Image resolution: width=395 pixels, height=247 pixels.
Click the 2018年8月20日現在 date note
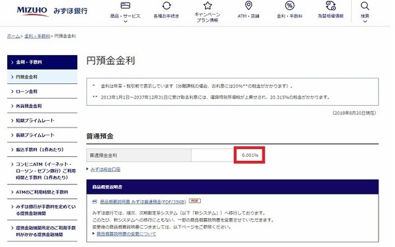(x=354, y=113)
